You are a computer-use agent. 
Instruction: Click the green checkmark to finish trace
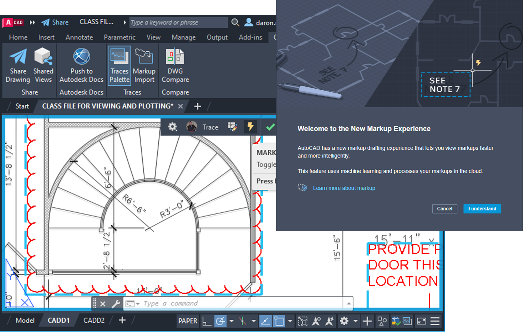pyautogui.click(x=270, y=127)
